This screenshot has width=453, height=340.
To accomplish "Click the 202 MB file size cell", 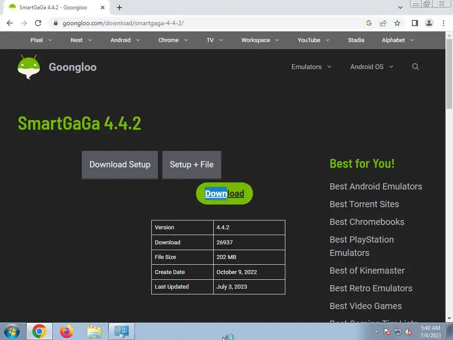I will (x=249, y=257).
